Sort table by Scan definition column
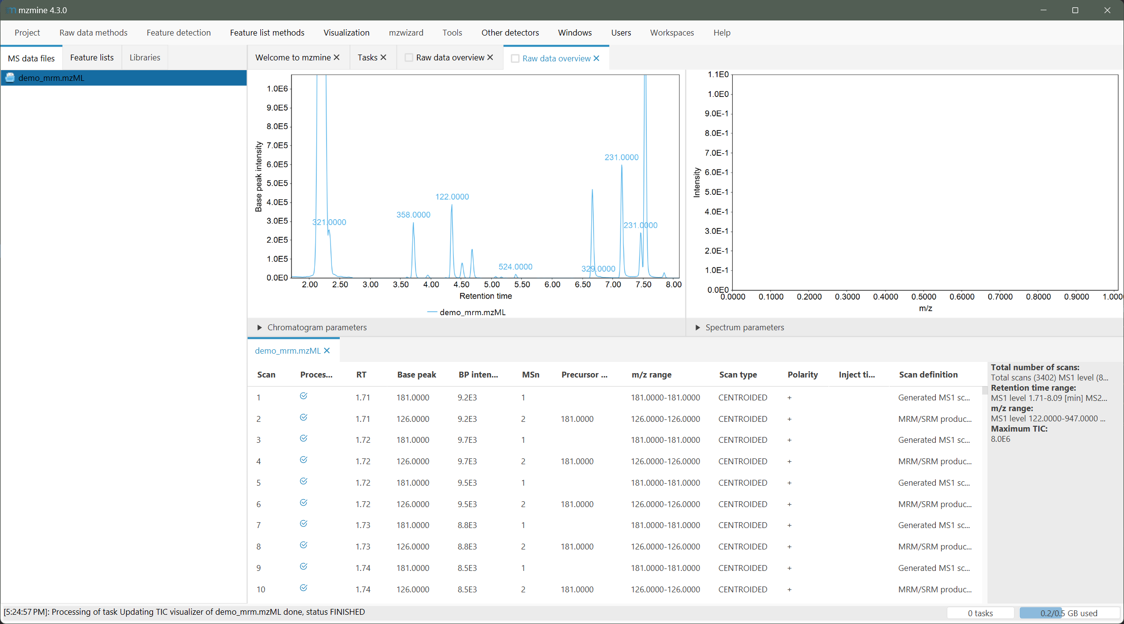The width and height of the screenshot is (1124, 624). tap(928, 375)
